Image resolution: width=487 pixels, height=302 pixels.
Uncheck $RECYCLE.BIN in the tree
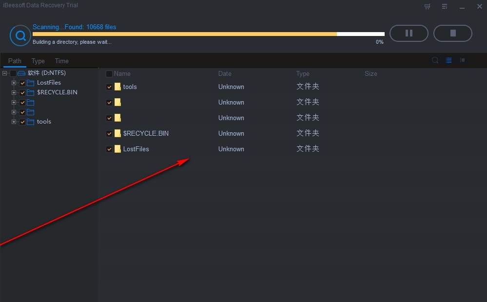[22, 92]
